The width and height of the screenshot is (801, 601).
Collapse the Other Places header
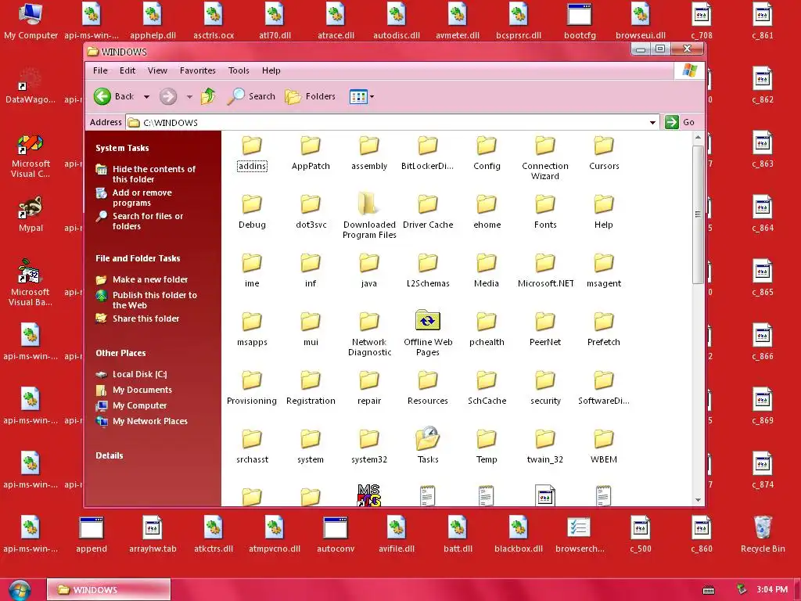(x=120, y=353)
